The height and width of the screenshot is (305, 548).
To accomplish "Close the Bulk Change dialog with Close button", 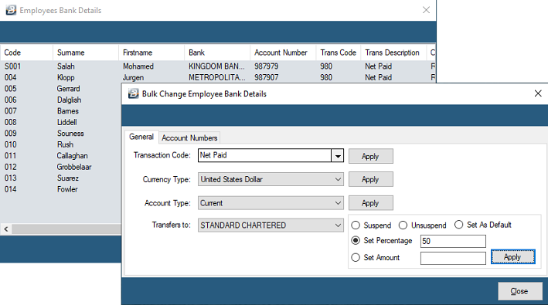I will [x=519, y=291].
